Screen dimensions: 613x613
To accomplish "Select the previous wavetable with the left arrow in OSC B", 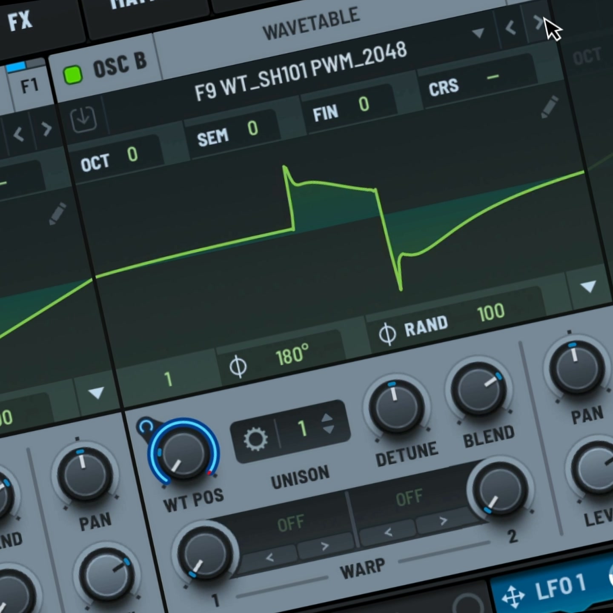I will tap(510, 28).
